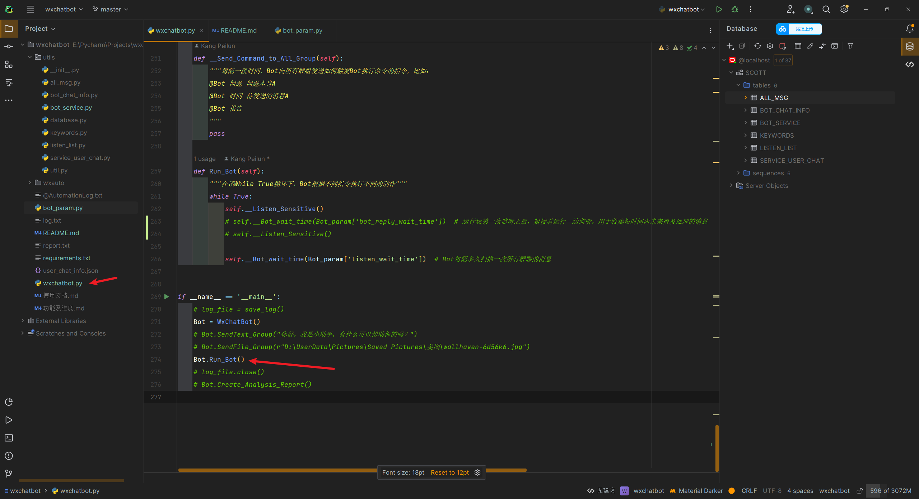Change line separator CRLF in status bar
Image resolution: width=919 pixels, height=499 pixels.
click(749, 491)
